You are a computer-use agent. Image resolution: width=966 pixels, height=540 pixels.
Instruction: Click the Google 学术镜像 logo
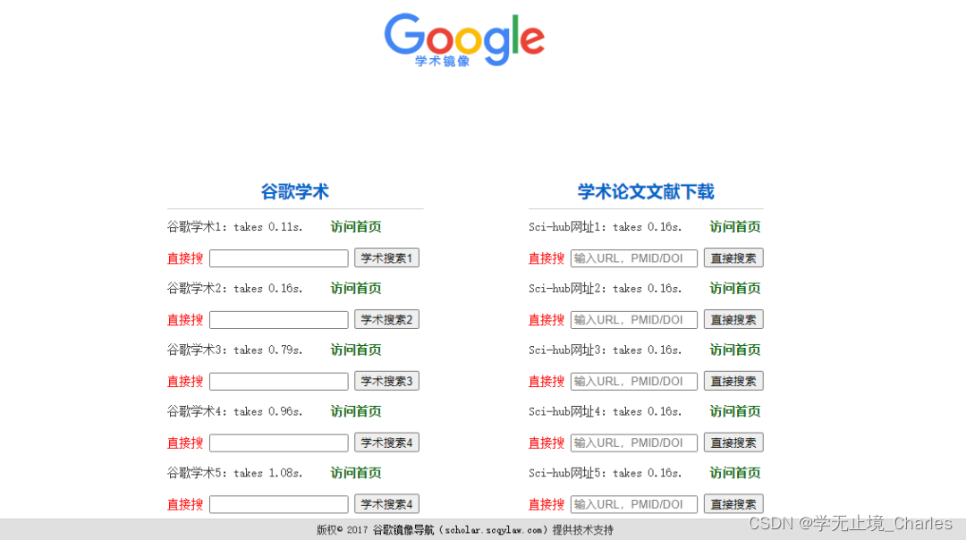point(464,40)
